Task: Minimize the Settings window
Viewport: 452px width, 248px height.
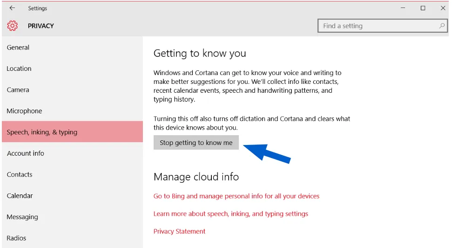Action: coord(403,8)
